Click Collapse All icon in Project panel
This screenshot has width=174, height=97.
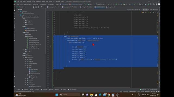pyautogui.click(x=39, y=7)
